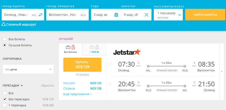Select the 'Лучшие билеты' radio button

click(5, 45)
